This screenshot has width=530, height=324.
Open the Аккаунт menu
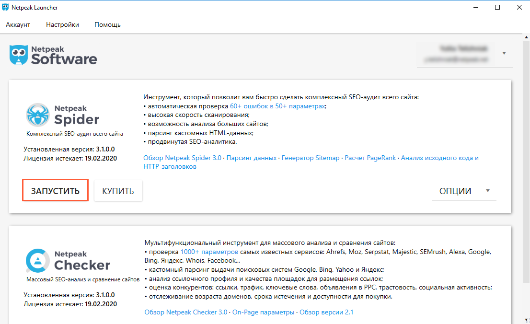pos(18,25)
